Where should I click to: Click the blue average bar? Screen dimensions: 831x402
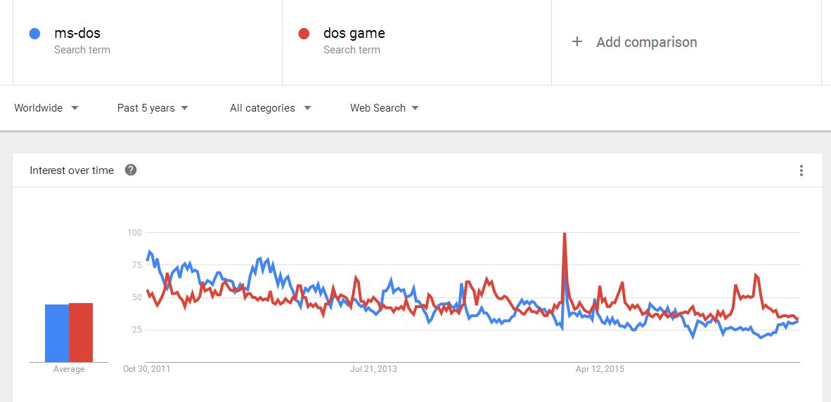(57, 333)
